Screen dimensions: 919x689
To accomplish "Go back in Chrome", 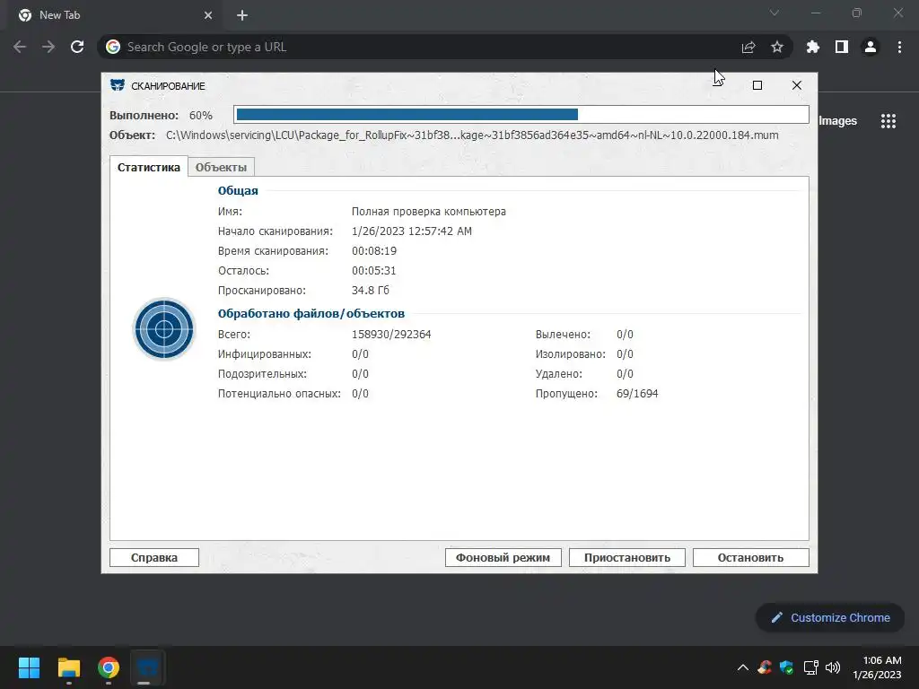I will click(20, 47).
